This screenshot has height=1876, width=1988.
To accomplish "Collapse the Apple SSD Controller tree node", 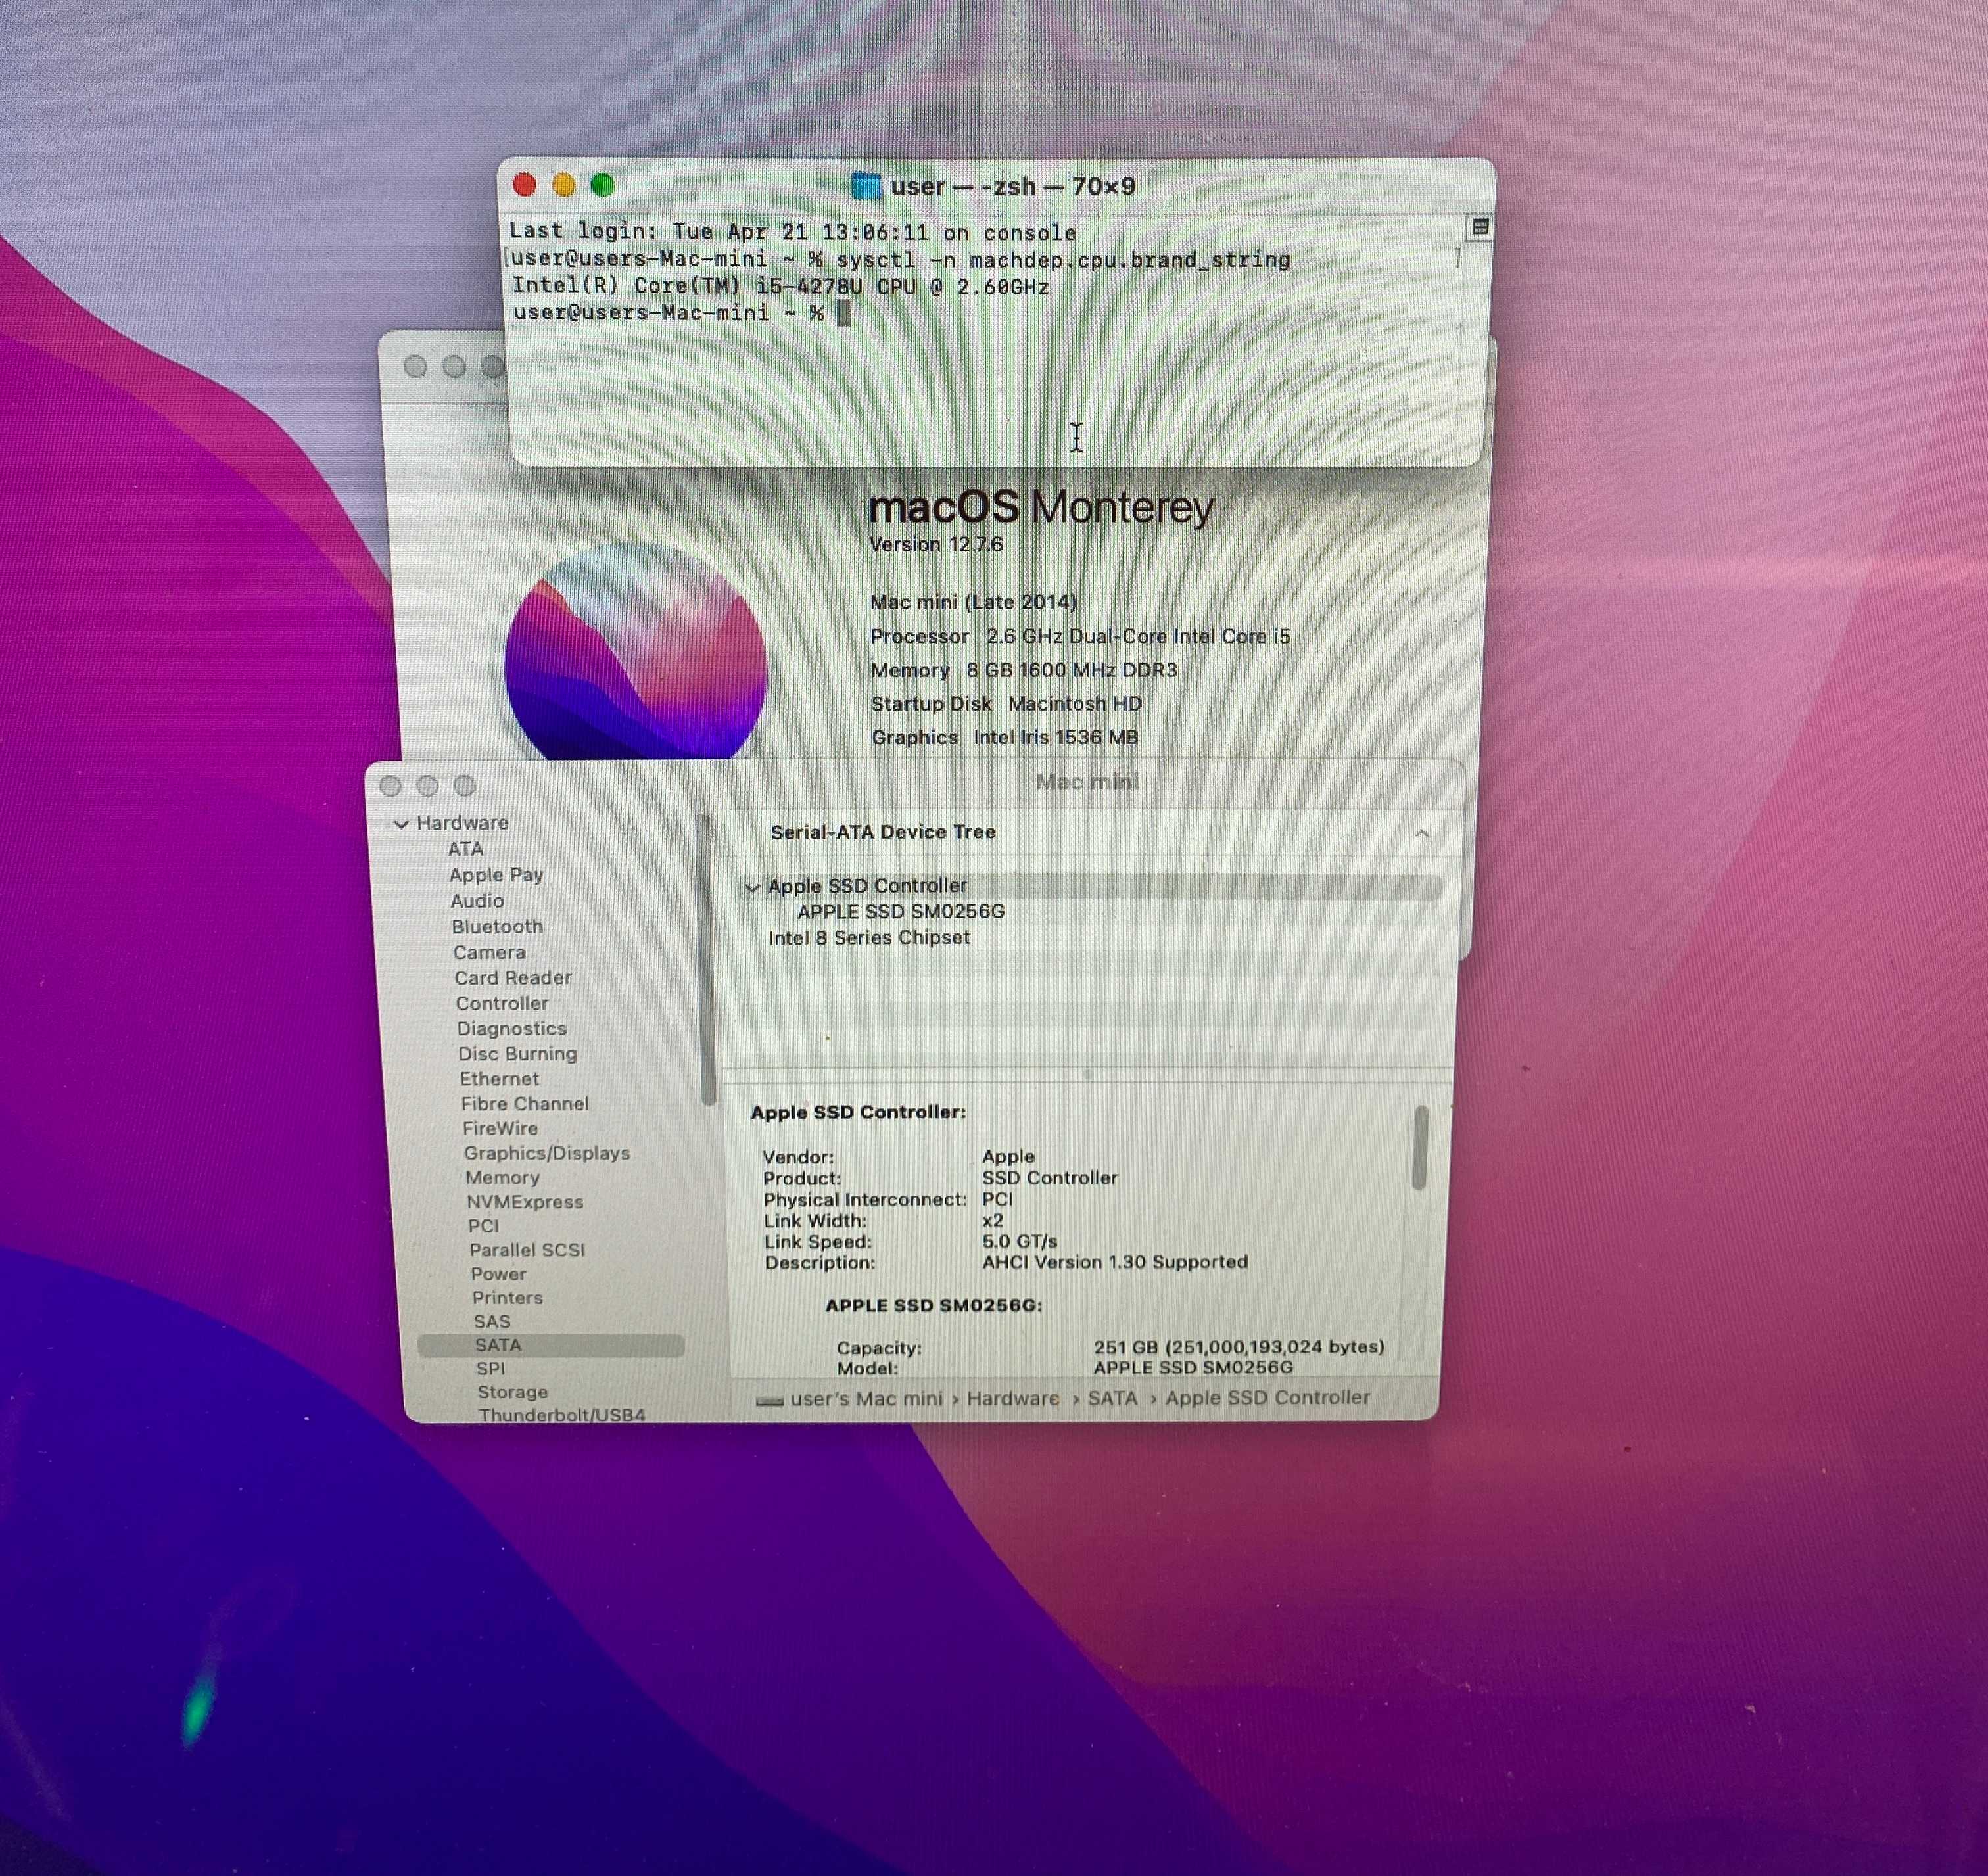I will [x=752, y=887].
